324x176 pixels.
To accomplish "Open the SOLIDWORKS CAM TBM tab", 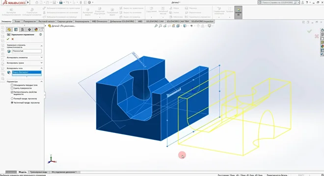I will point(178,22).
